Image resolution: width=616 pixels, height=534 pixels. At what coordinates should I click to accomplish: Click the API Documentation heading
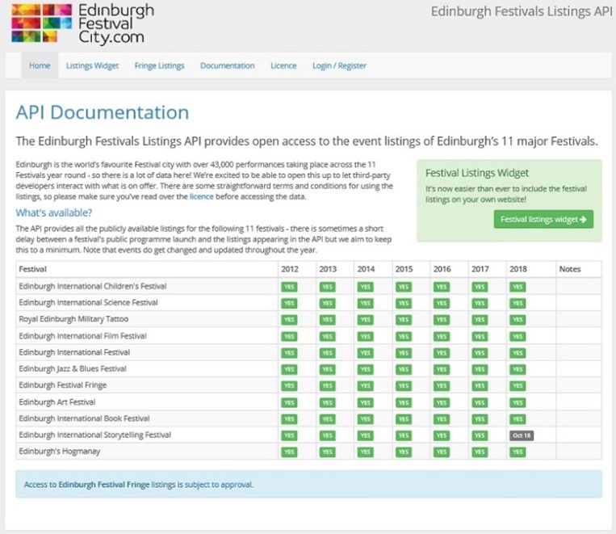pyautogui.click(x=103, y=112)
